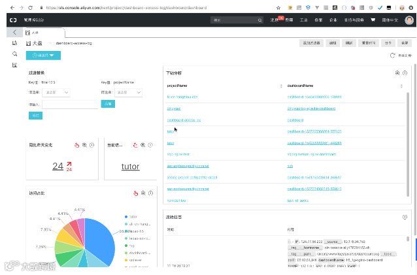417x275 pixels.
Task: Open the 消息 messages menu with badge
Action: point(275,20)
